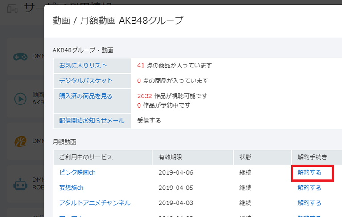
Task: Click 0 作品が予約中です text
Action: pos(164,105)
